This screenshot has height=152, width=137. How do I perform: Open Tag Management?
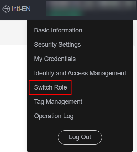[x=58, y=102]
